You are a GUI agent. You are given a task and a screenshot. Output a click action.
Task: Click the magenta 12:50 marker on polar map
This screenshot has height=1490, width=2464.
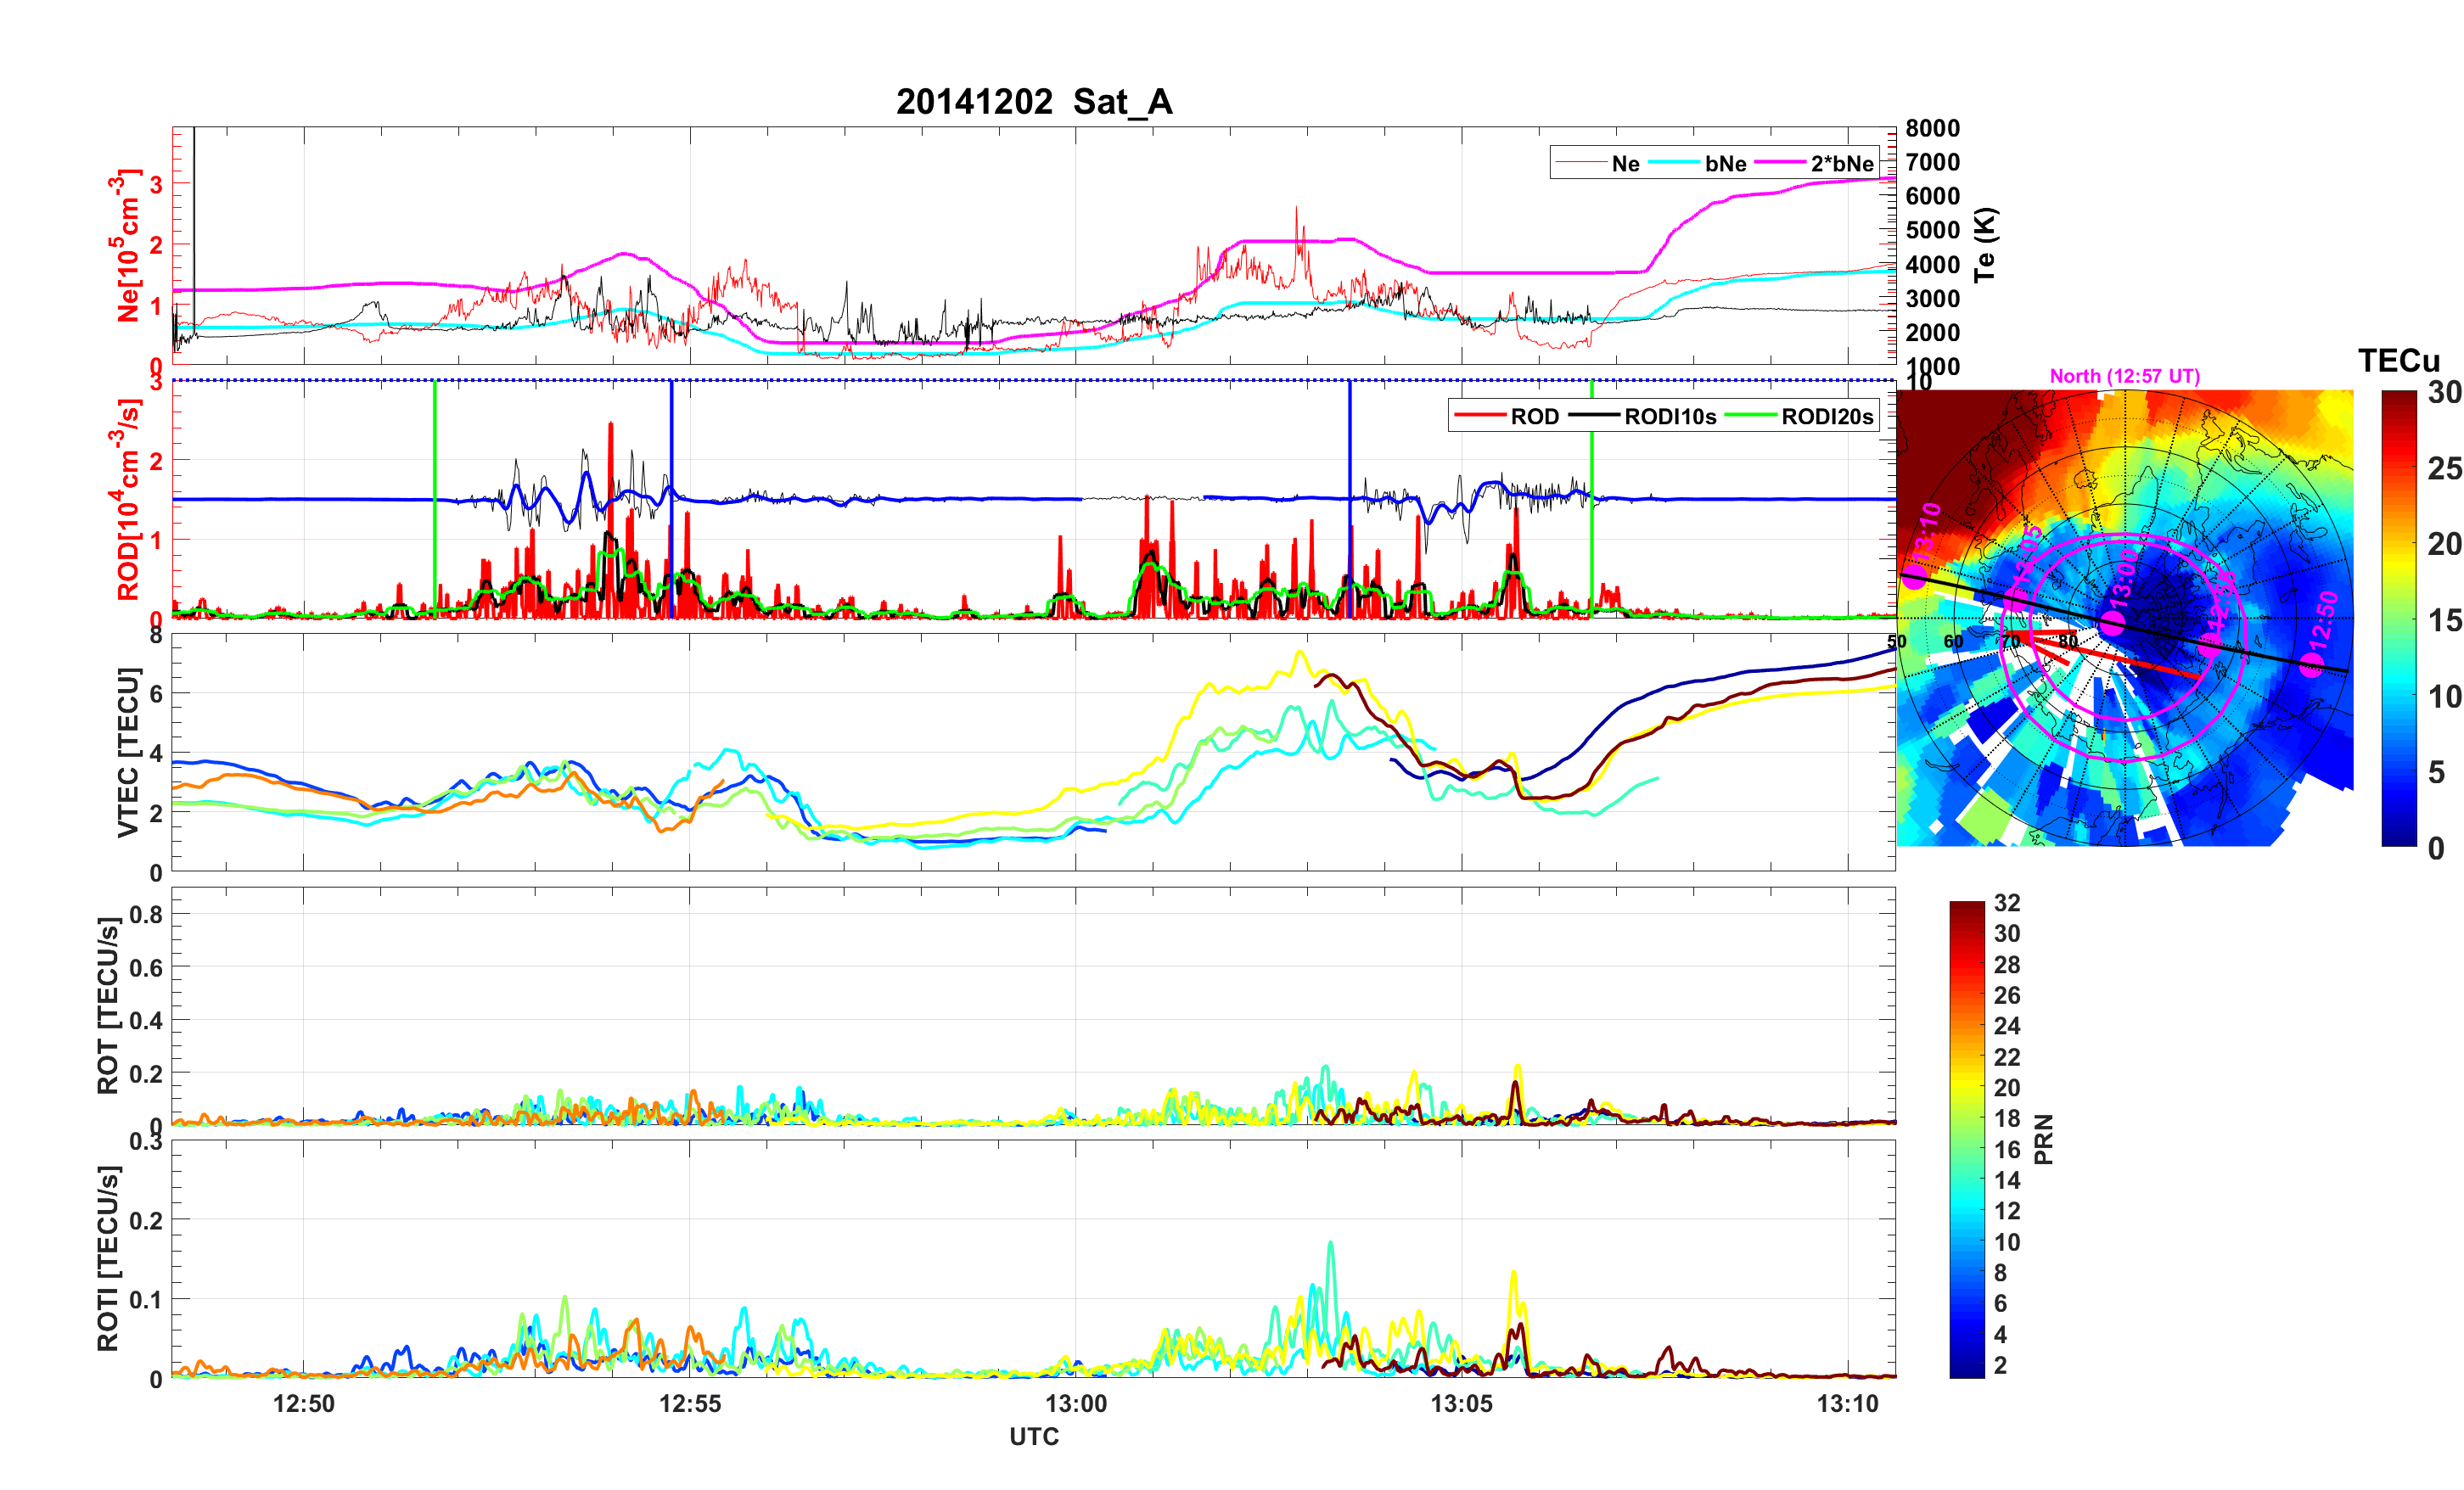tap(2311, 665)
